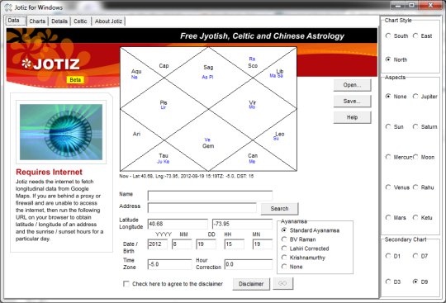
Task: Set aspects to None
Action: [396, 97]
